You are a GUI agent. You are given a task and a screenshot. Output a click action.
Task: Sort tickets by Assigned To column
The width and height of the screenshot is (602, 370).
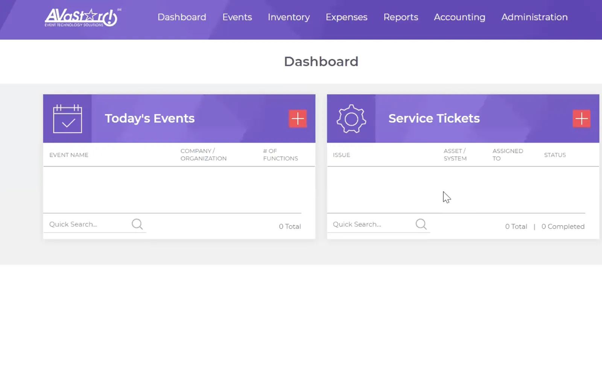pos(508,155)
